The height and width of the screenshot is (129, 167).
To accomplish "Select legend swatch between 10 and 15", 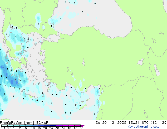I will (35, 126).
